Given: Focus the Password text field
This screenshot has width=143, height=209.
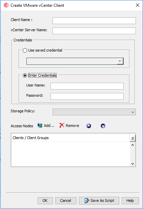Looking at the screenshot, I should [87, 96].
